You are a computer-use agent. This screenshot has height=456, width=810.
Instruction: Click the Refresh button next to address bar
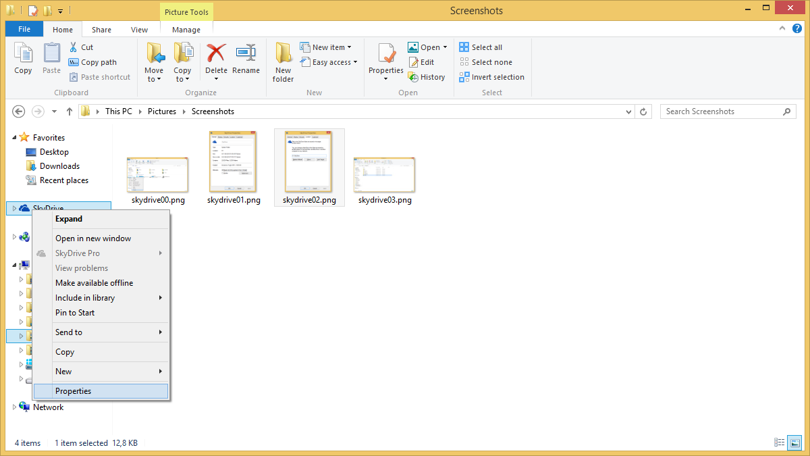pyautogui.click(x=644, y=111)
